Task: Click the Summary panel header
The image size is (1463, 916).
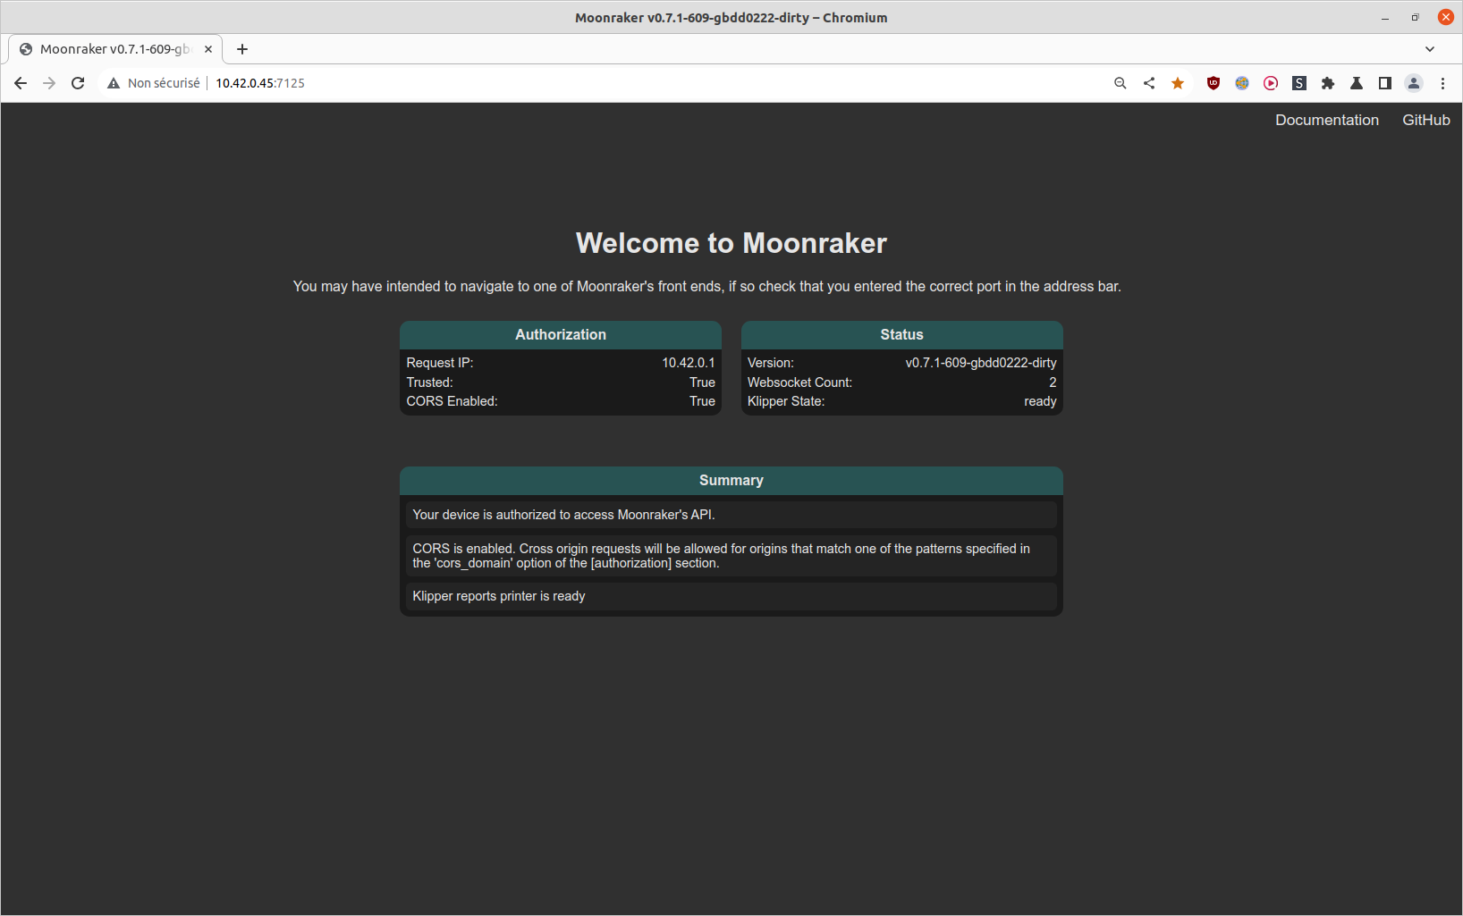Action: pyautogui.click(x=731, y=480)
